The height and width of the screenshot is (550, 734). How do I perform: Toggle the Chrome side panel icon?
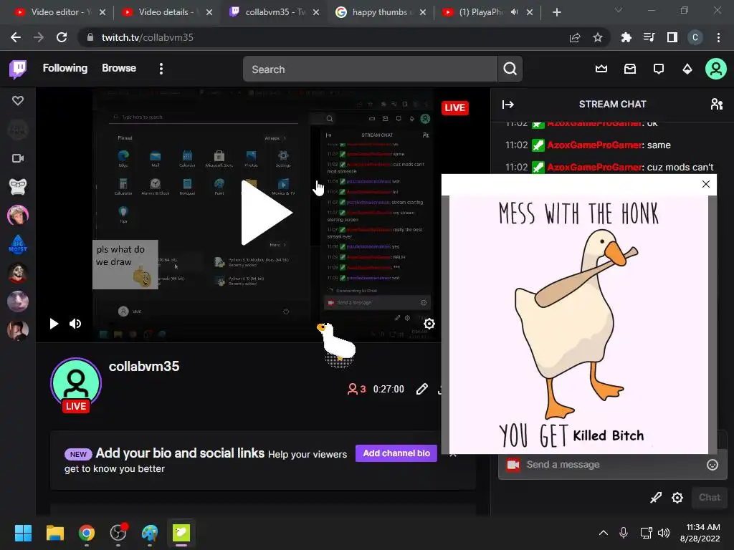point(672,37)
